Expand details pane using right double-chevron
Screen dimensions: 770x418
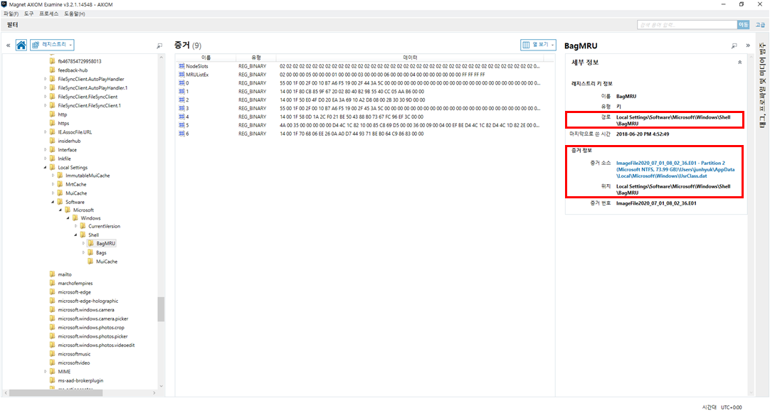(x=748, y=45)
